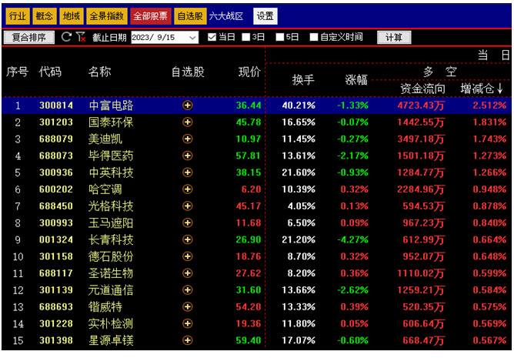This screenshot has width=514, height=358.
Task: Switch to the 自选股 tab
Action: (190, 15)
